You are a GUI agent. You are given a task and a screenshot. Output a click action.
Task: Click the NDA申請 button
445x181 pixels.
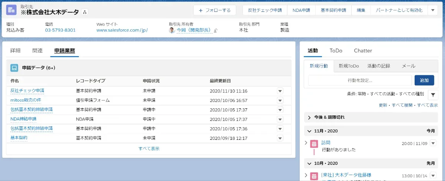[x=301, y=10]
